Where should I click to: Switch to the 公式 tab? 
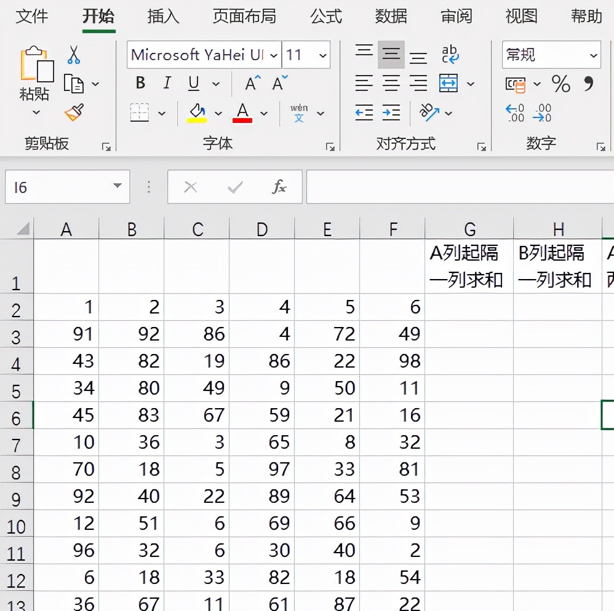(x=326, y=17)
